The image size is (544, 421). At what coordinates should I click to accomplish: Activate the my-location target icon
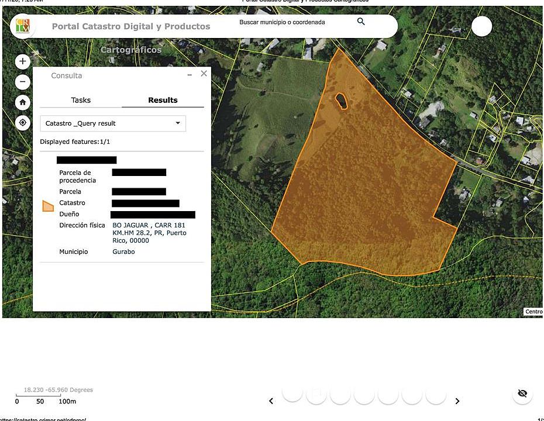tap(23, 122)
